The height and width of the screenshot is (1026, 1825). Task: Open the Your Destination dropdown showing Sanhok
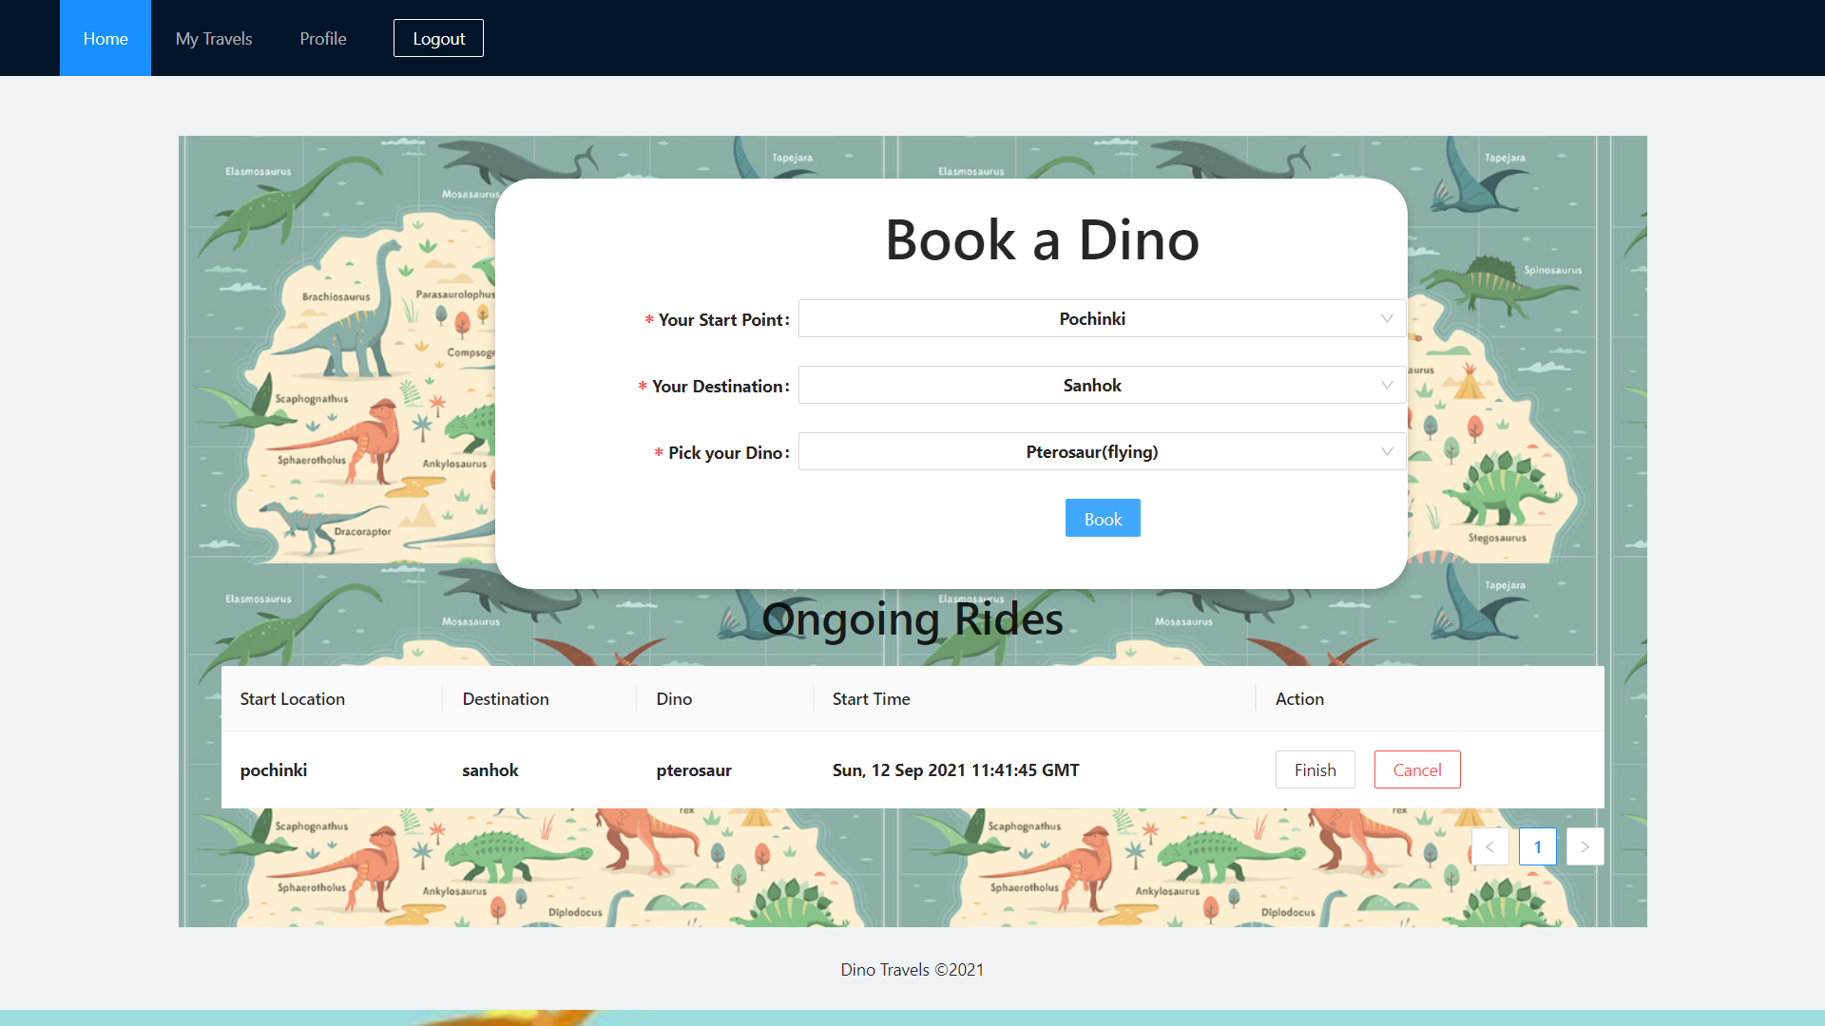point(1091,386)
